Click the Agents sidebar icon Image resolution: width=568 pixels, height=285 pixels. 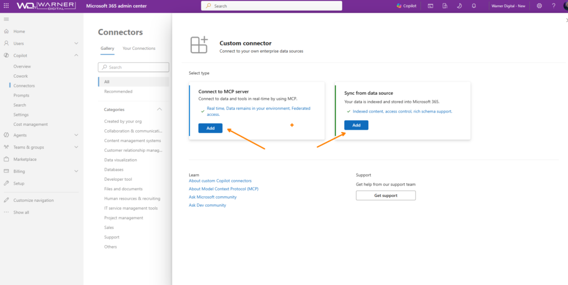point(6,135)
